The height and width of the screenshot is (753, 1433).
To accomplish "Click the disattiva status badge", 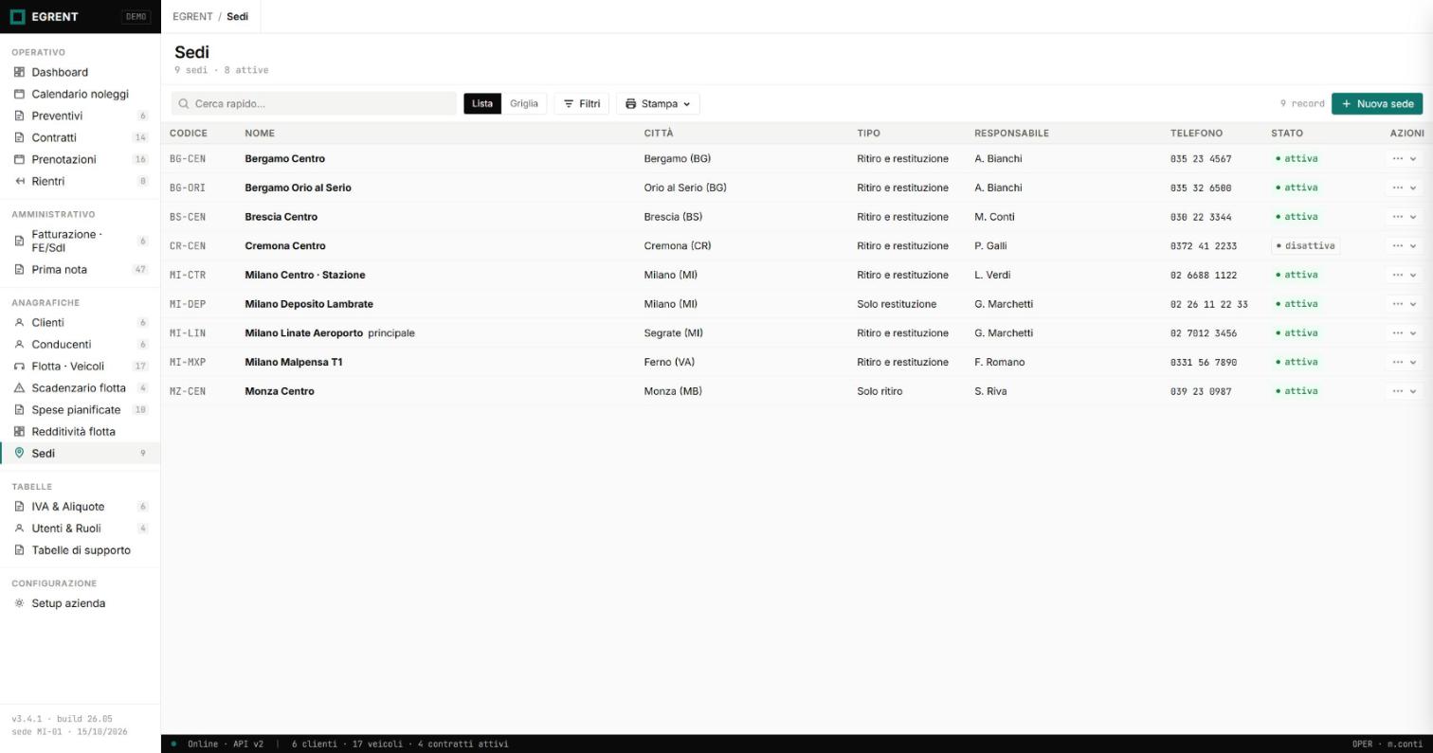I will coord(1305,246).
